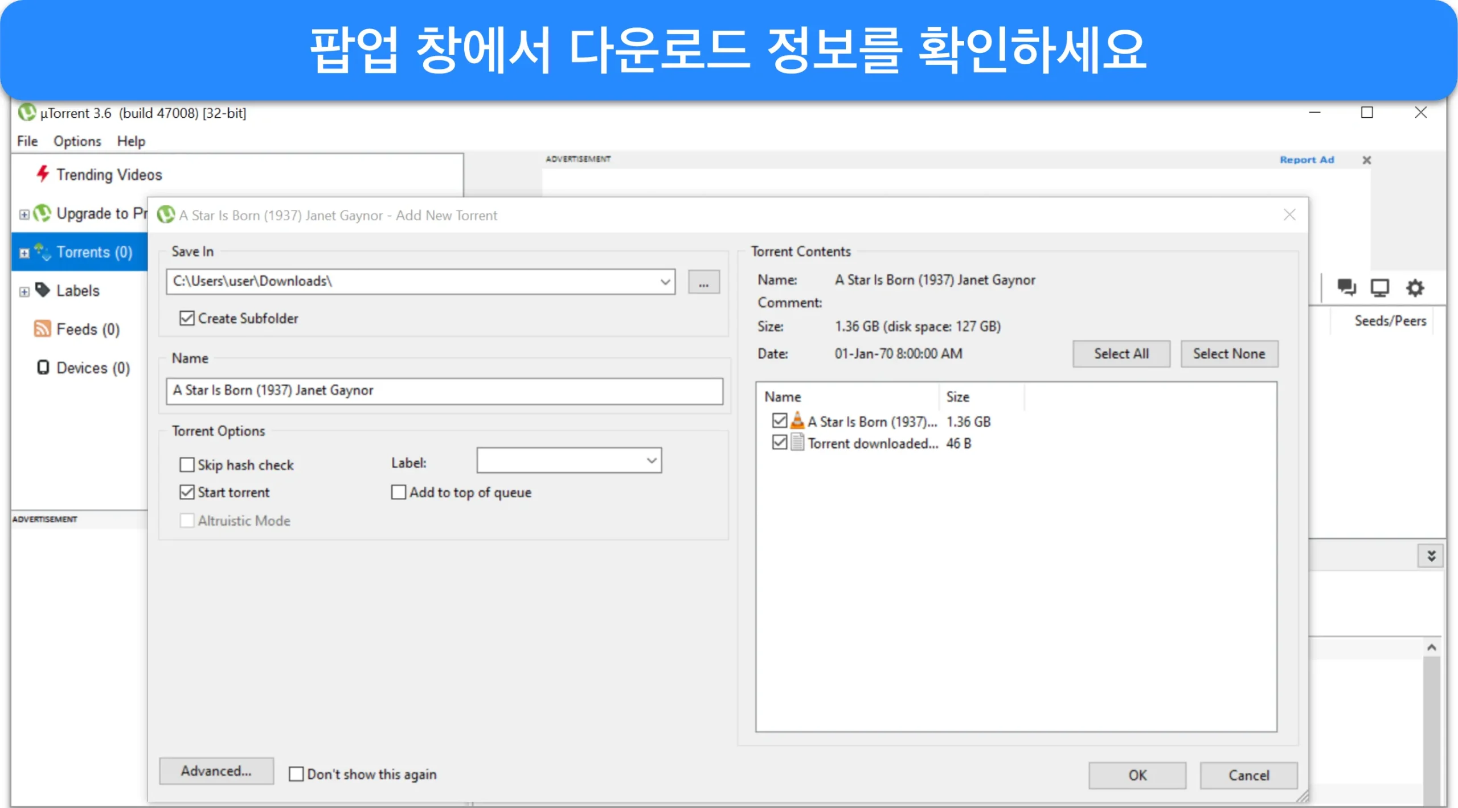Click the Size column header in contents list

pyautogui.click(x=981, y=397)
